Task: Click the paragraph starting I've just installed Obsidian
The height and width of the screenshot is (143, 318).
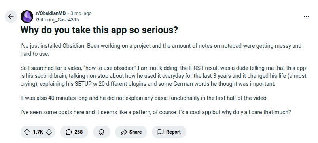Action: 161,50
